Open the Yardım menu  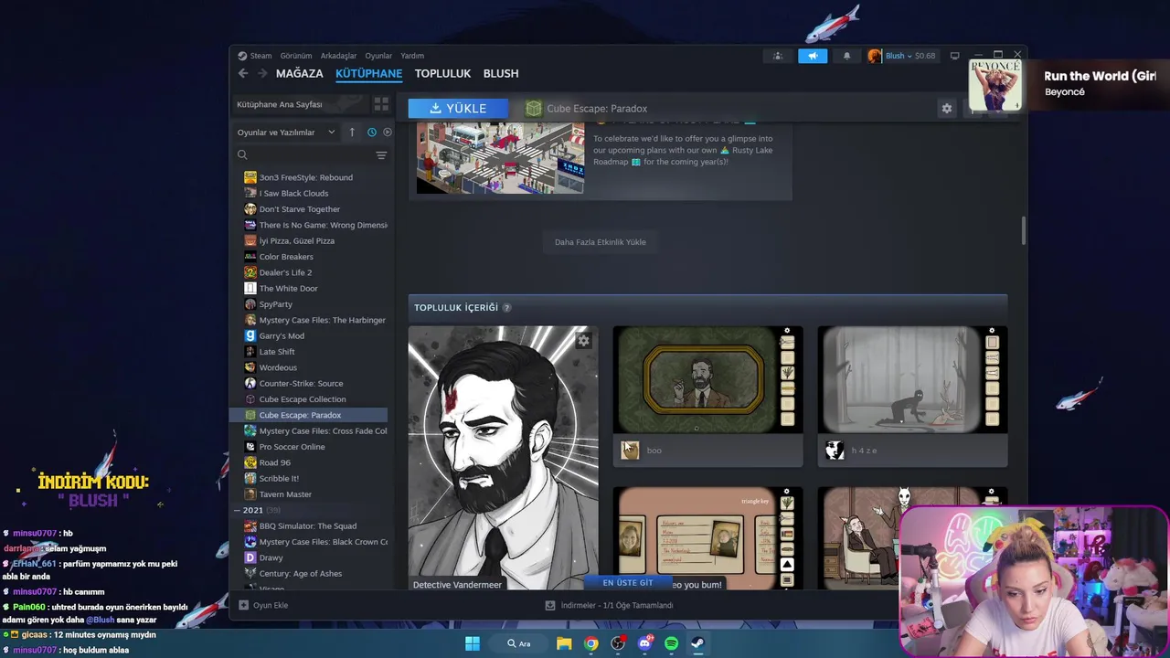[x=412, y=56]
